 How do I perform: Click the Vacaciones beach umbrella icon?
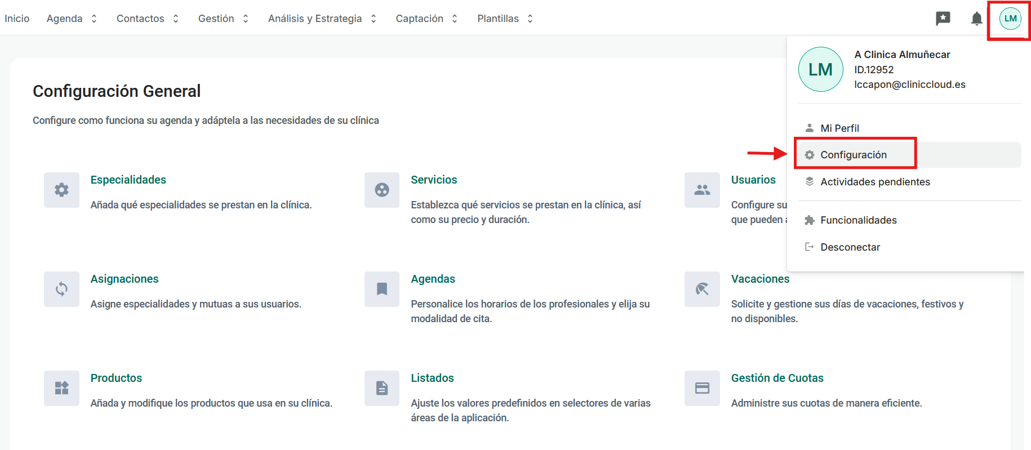pos(701,289)
